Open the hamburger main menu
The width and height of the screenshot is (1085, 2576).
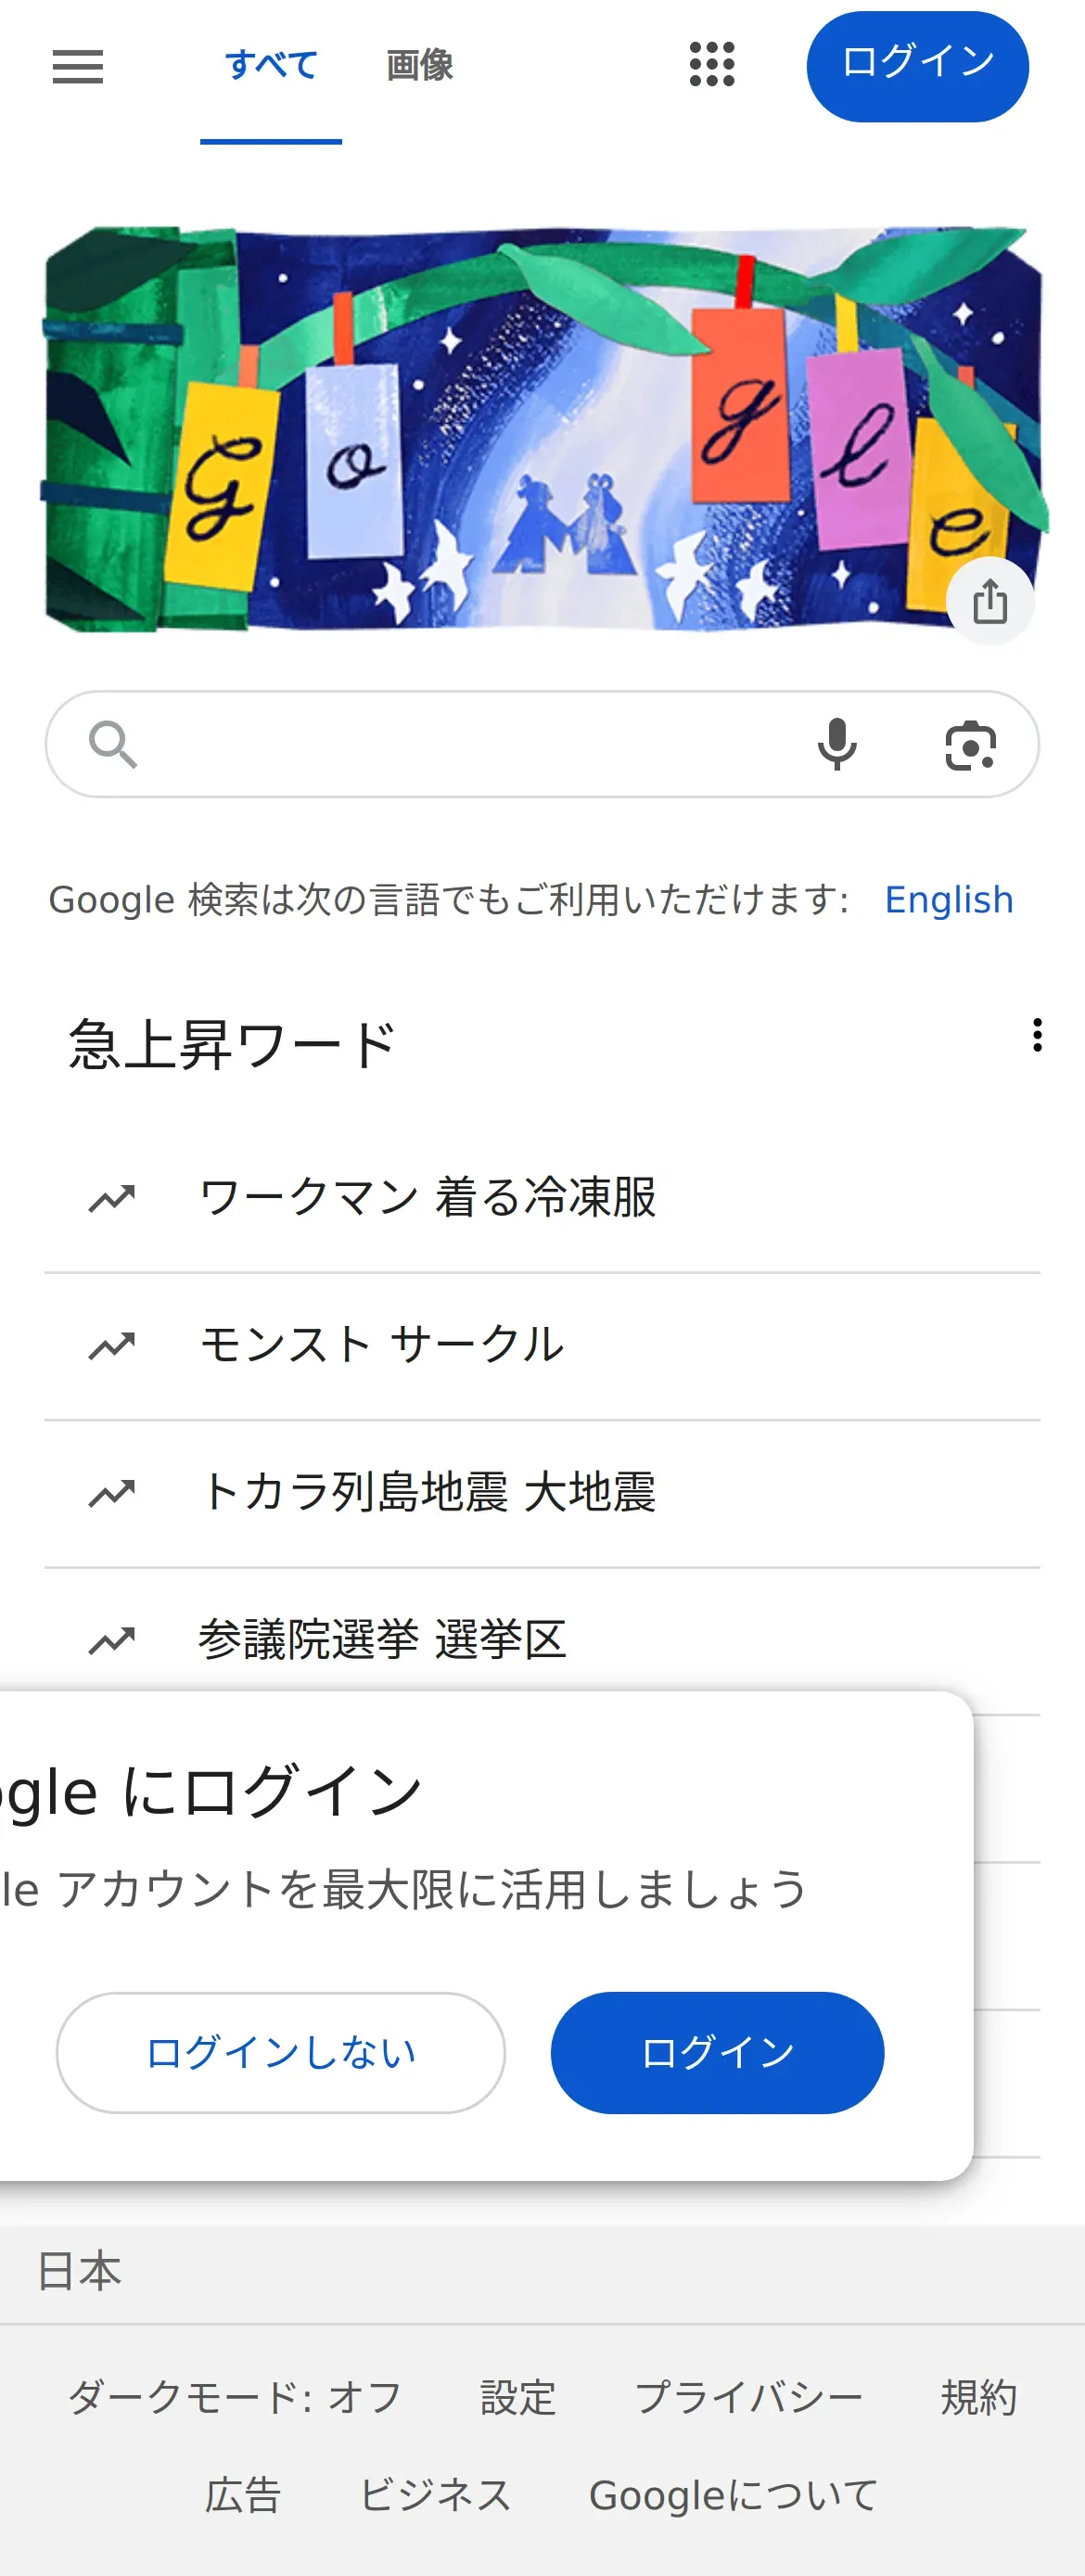tap(77, 67)
